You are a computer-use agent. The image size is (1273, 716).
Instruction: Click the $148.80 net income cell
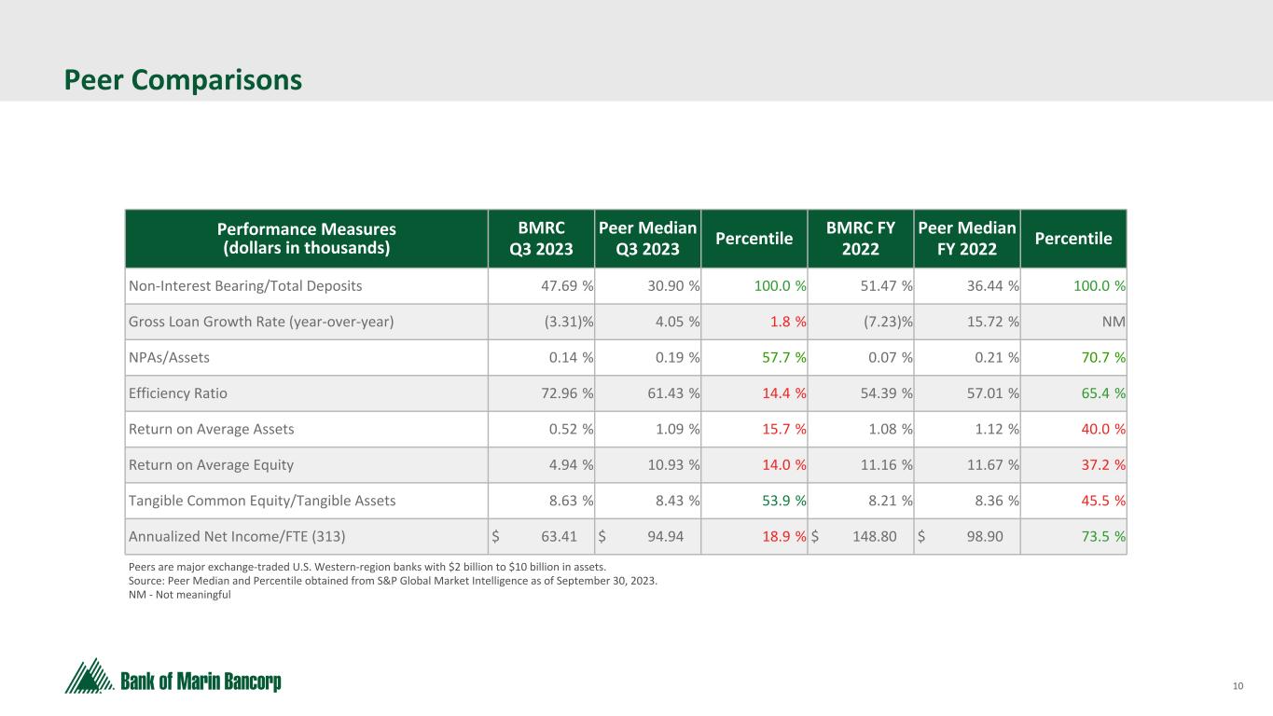[879, 536]
